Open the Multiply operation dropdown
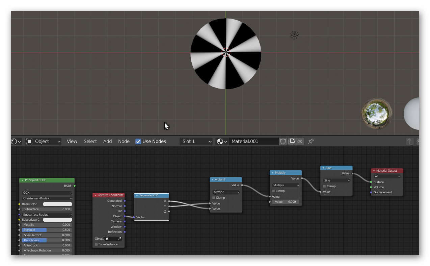 [x=286, y=185]
